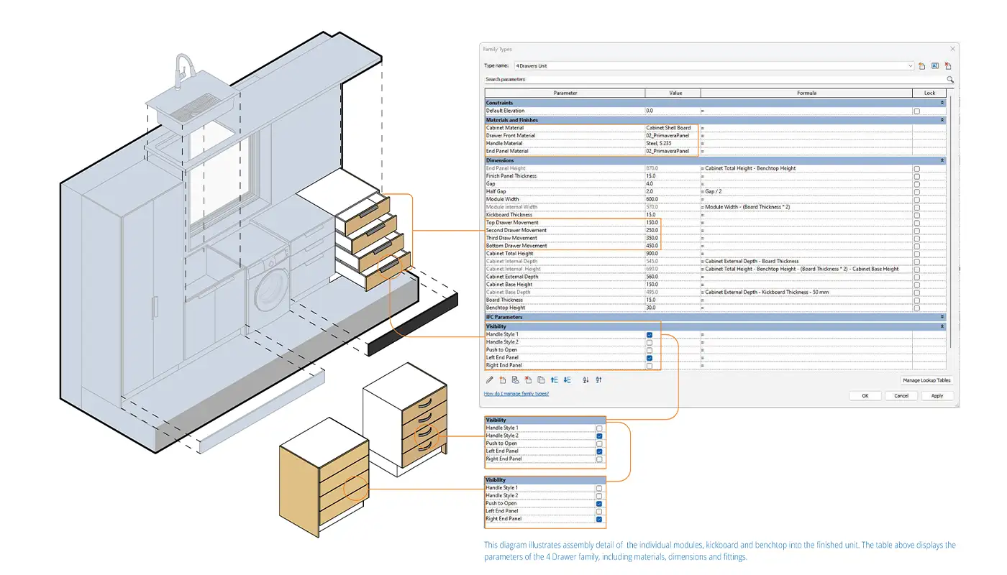The height and width of the screenshot is (575, 1007).
Task: Focus the Search parameters field
Action: pyautogui.click(x=712, y=80)
